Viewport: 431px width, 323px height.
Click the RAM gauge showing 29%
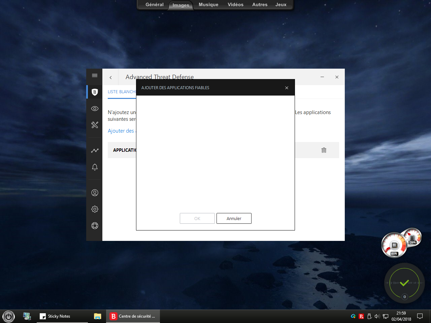click(x=412, y=238)
